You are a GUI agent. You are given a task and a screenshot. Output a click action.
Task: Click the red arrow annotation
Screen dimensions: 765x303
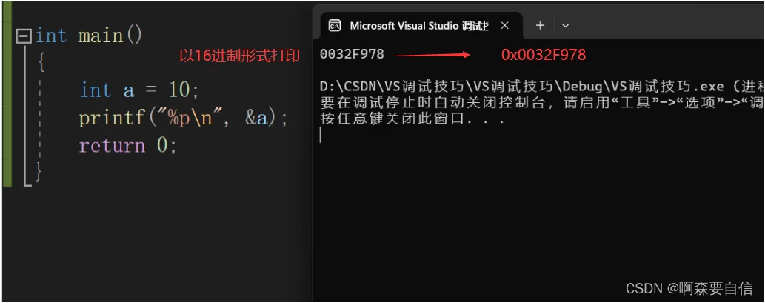432,55
